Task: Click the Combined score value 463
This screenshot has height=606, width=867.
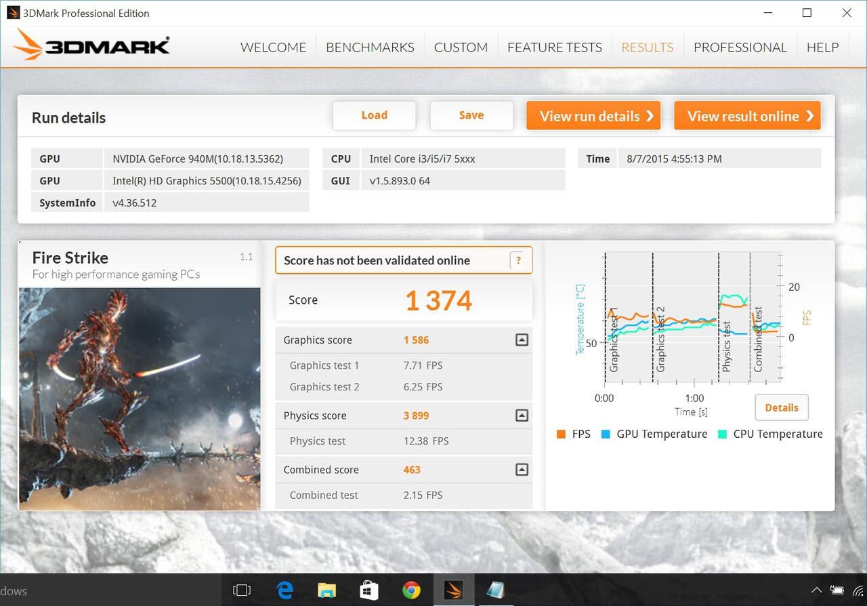Action: click(x=412, y=470)
